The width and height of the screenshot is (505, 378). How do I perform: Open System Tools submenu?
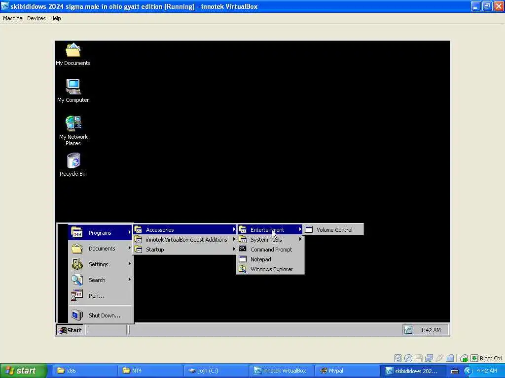pyautogui.click(x=270, y=240)
